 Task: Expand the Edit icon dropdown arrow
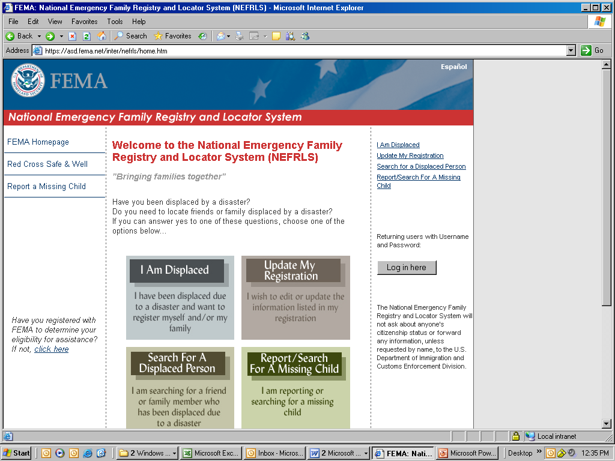pyautogui.click(x=265, y=36)
